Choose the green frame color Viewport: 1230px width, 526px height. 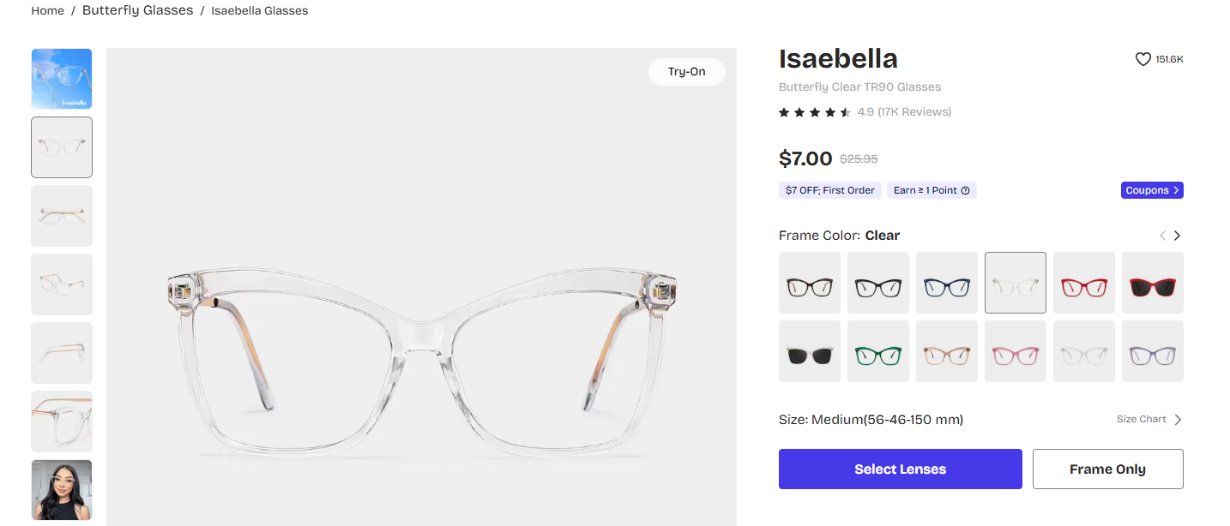click(x=877, y=350)
